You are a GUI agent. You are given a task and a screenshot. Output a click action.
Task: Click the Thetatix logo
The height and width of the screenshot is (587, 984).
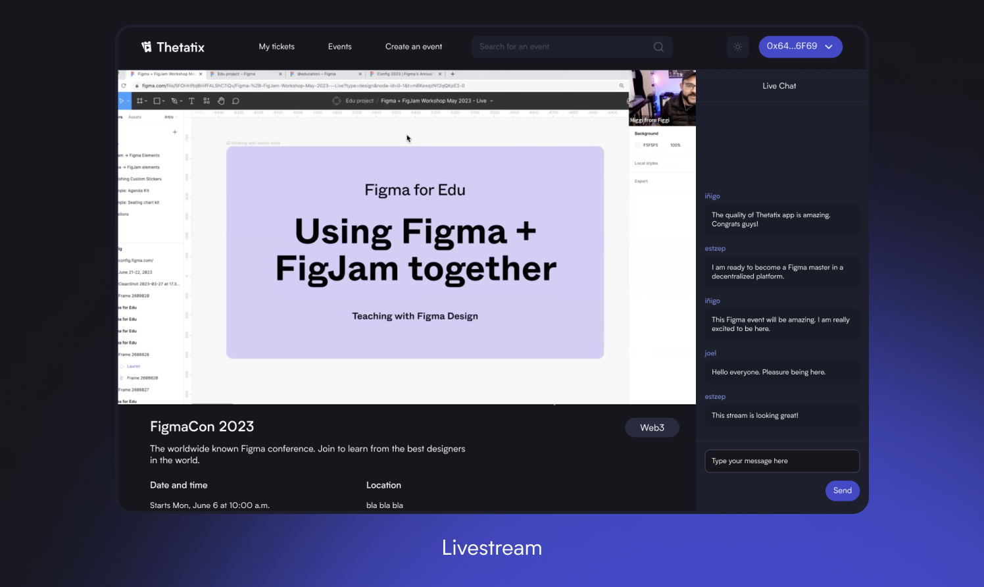point(173,47)
